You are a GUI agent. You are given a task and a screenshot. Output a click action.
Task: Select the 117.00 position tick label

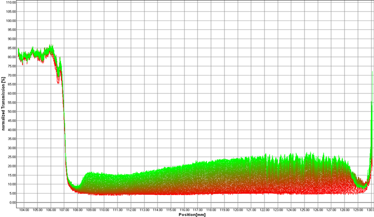[197, 209]
